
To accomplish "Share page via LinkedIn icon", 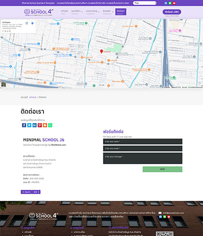I will coord(34,125).
